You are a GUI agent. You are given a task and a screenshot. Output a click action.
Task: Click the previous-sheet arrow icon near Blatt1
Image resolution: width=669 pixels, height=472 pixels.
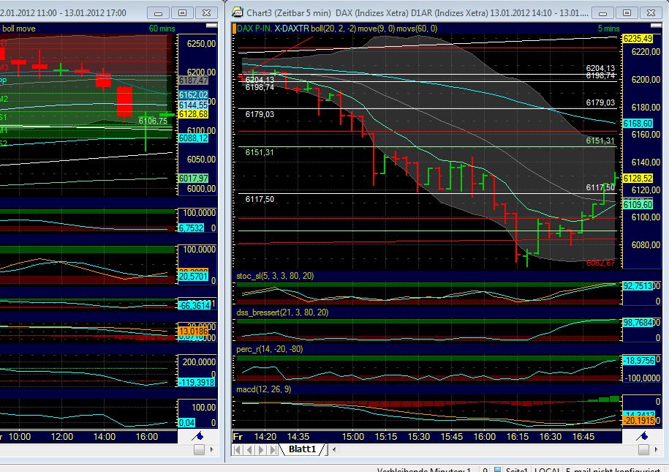tap(249, 449)
